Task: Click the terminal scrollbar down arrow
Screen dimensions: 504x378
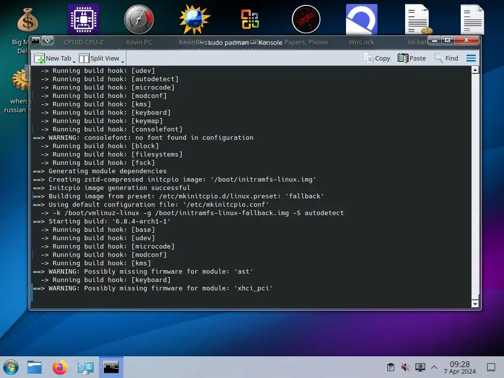Action: 475,304
